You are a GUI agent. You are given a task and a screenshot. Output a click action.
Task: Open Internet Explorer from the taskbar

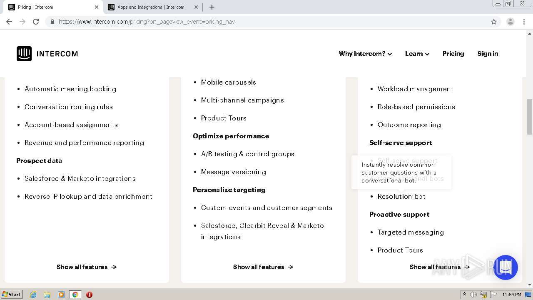coord(33,295)
